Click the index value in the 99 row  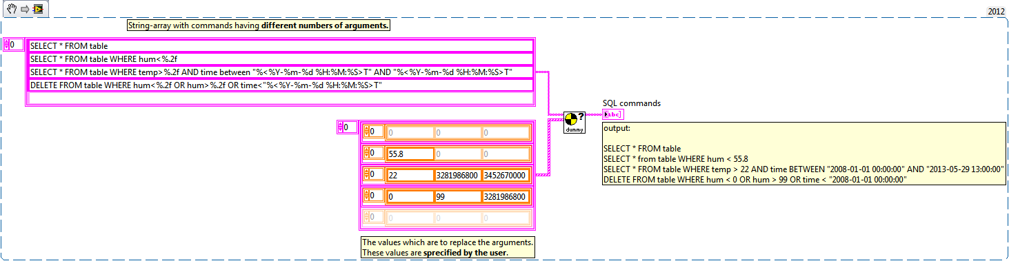coord(376,196)
